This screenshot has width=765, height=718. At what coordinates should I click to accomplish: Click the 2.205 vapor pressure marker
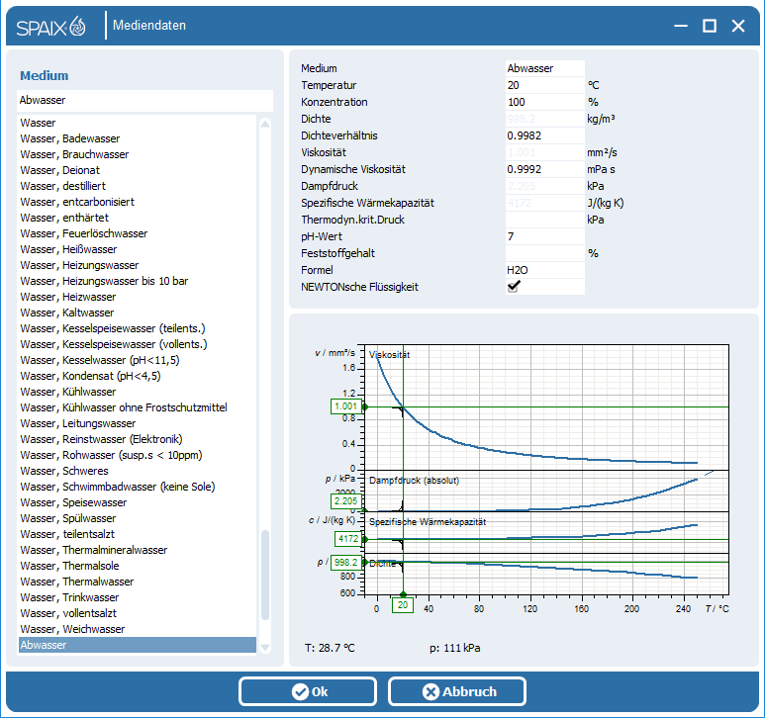point(346,501)
